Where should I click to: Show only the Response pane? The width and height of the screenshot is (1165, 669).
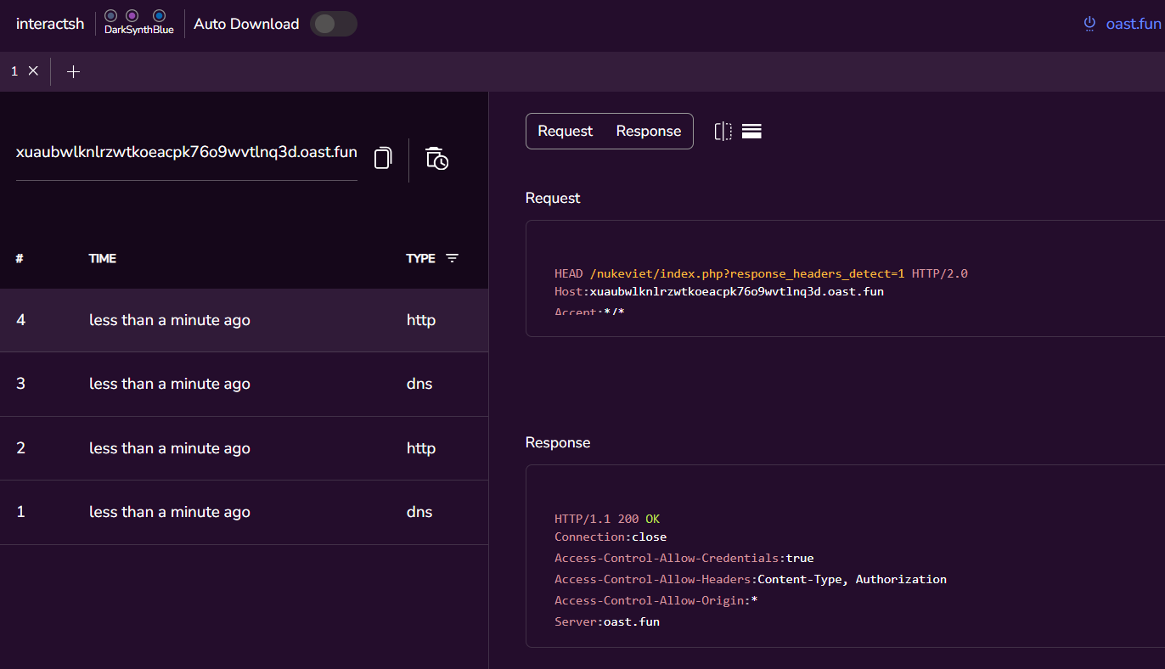pos(649,131)
